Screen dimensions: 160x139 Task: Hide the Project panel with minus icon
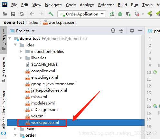pos(140,31)
